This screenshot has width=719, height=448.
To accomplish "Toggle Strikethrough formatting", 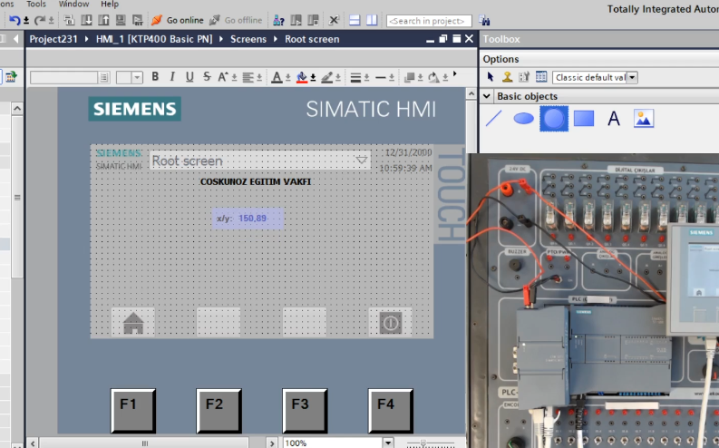I will 207,76.
